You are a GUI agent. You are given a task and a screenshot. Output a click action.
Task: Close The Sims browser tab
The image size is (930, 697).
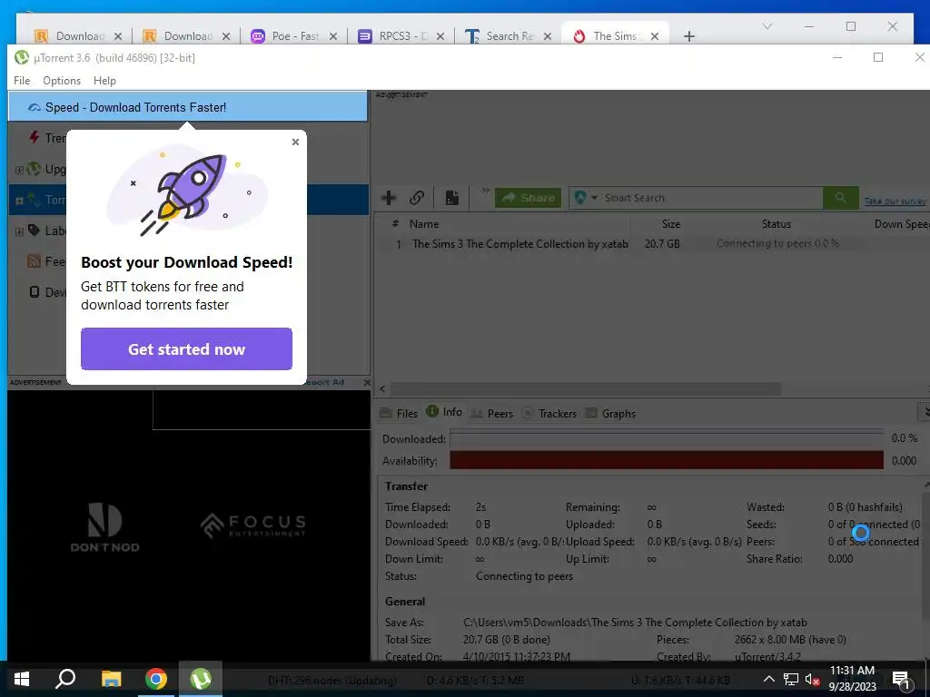(655, 36)
